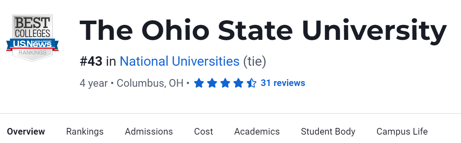Click the third rating star
Viewport: 461px width, 143px height.
click(225, 83)
